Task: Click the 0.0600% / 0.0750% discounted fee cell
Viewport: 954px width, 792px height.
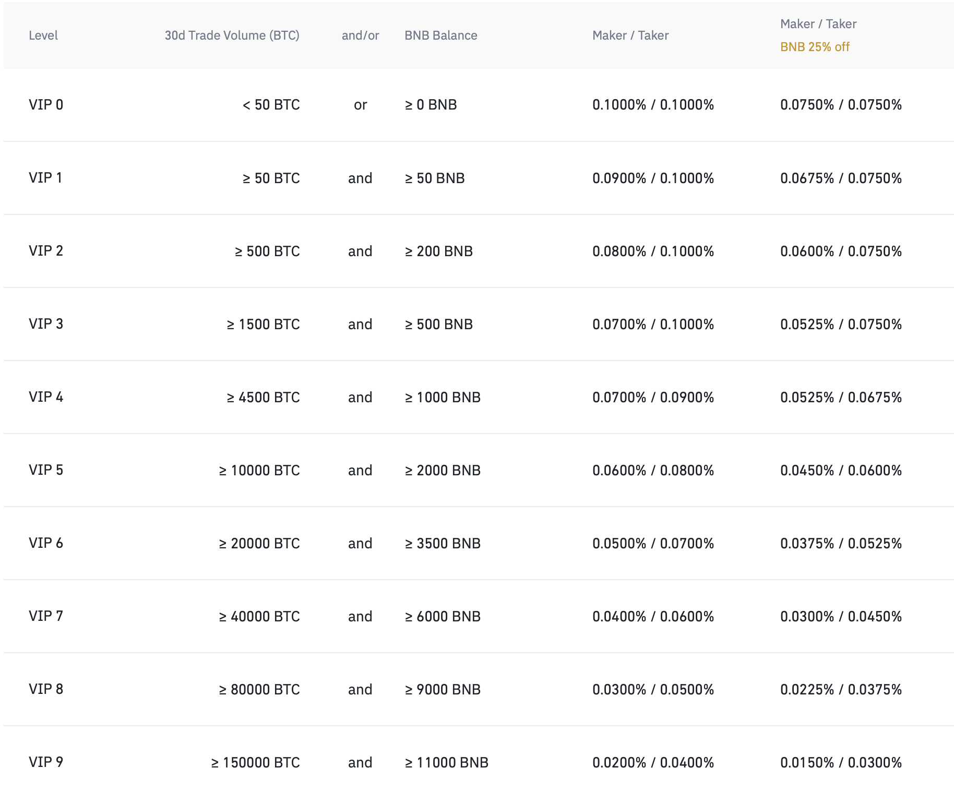Action: 841,251
